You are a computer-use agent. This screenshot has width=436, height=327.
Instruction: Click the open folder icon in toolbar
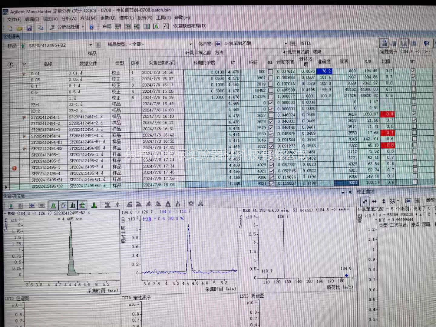tap(19, 28)
